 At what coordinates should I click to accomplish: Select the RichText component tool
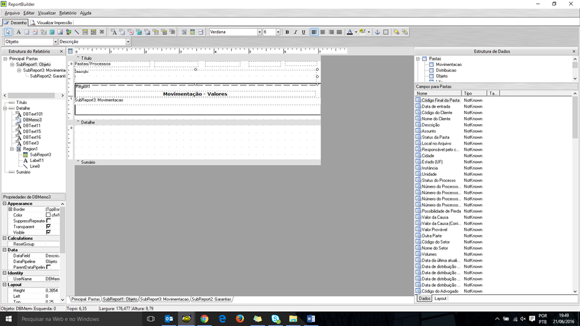coord(35,32)
